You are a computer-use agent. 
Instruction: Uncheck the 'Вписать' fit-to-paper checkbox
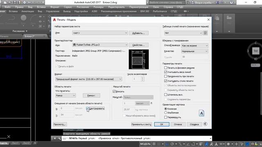pos(114,91)
